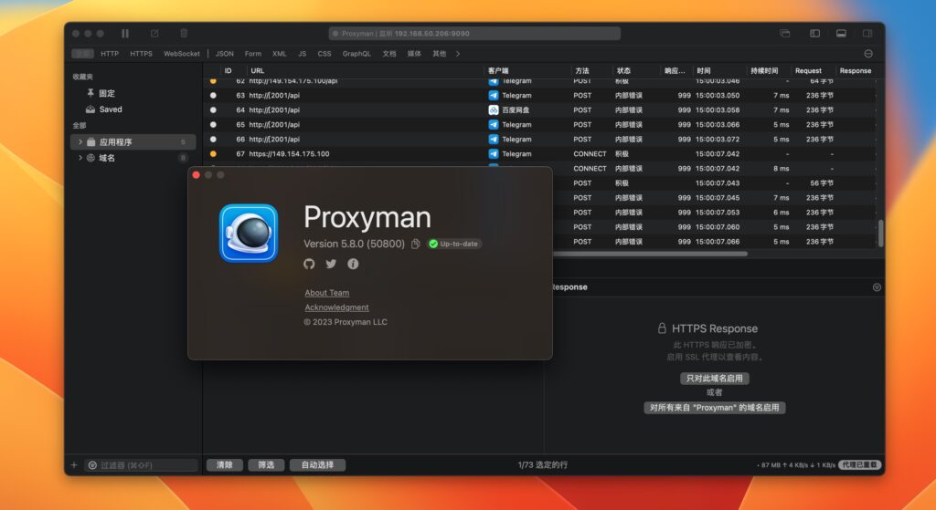Click the filter field in the sidebar bottom

point(142,464)
